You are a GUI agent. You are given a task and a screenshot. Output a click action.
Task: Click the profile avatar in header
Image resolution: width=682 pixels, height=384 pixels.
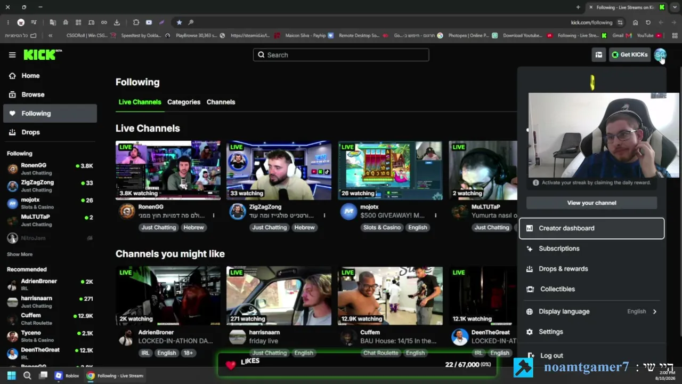coord(660,54)
